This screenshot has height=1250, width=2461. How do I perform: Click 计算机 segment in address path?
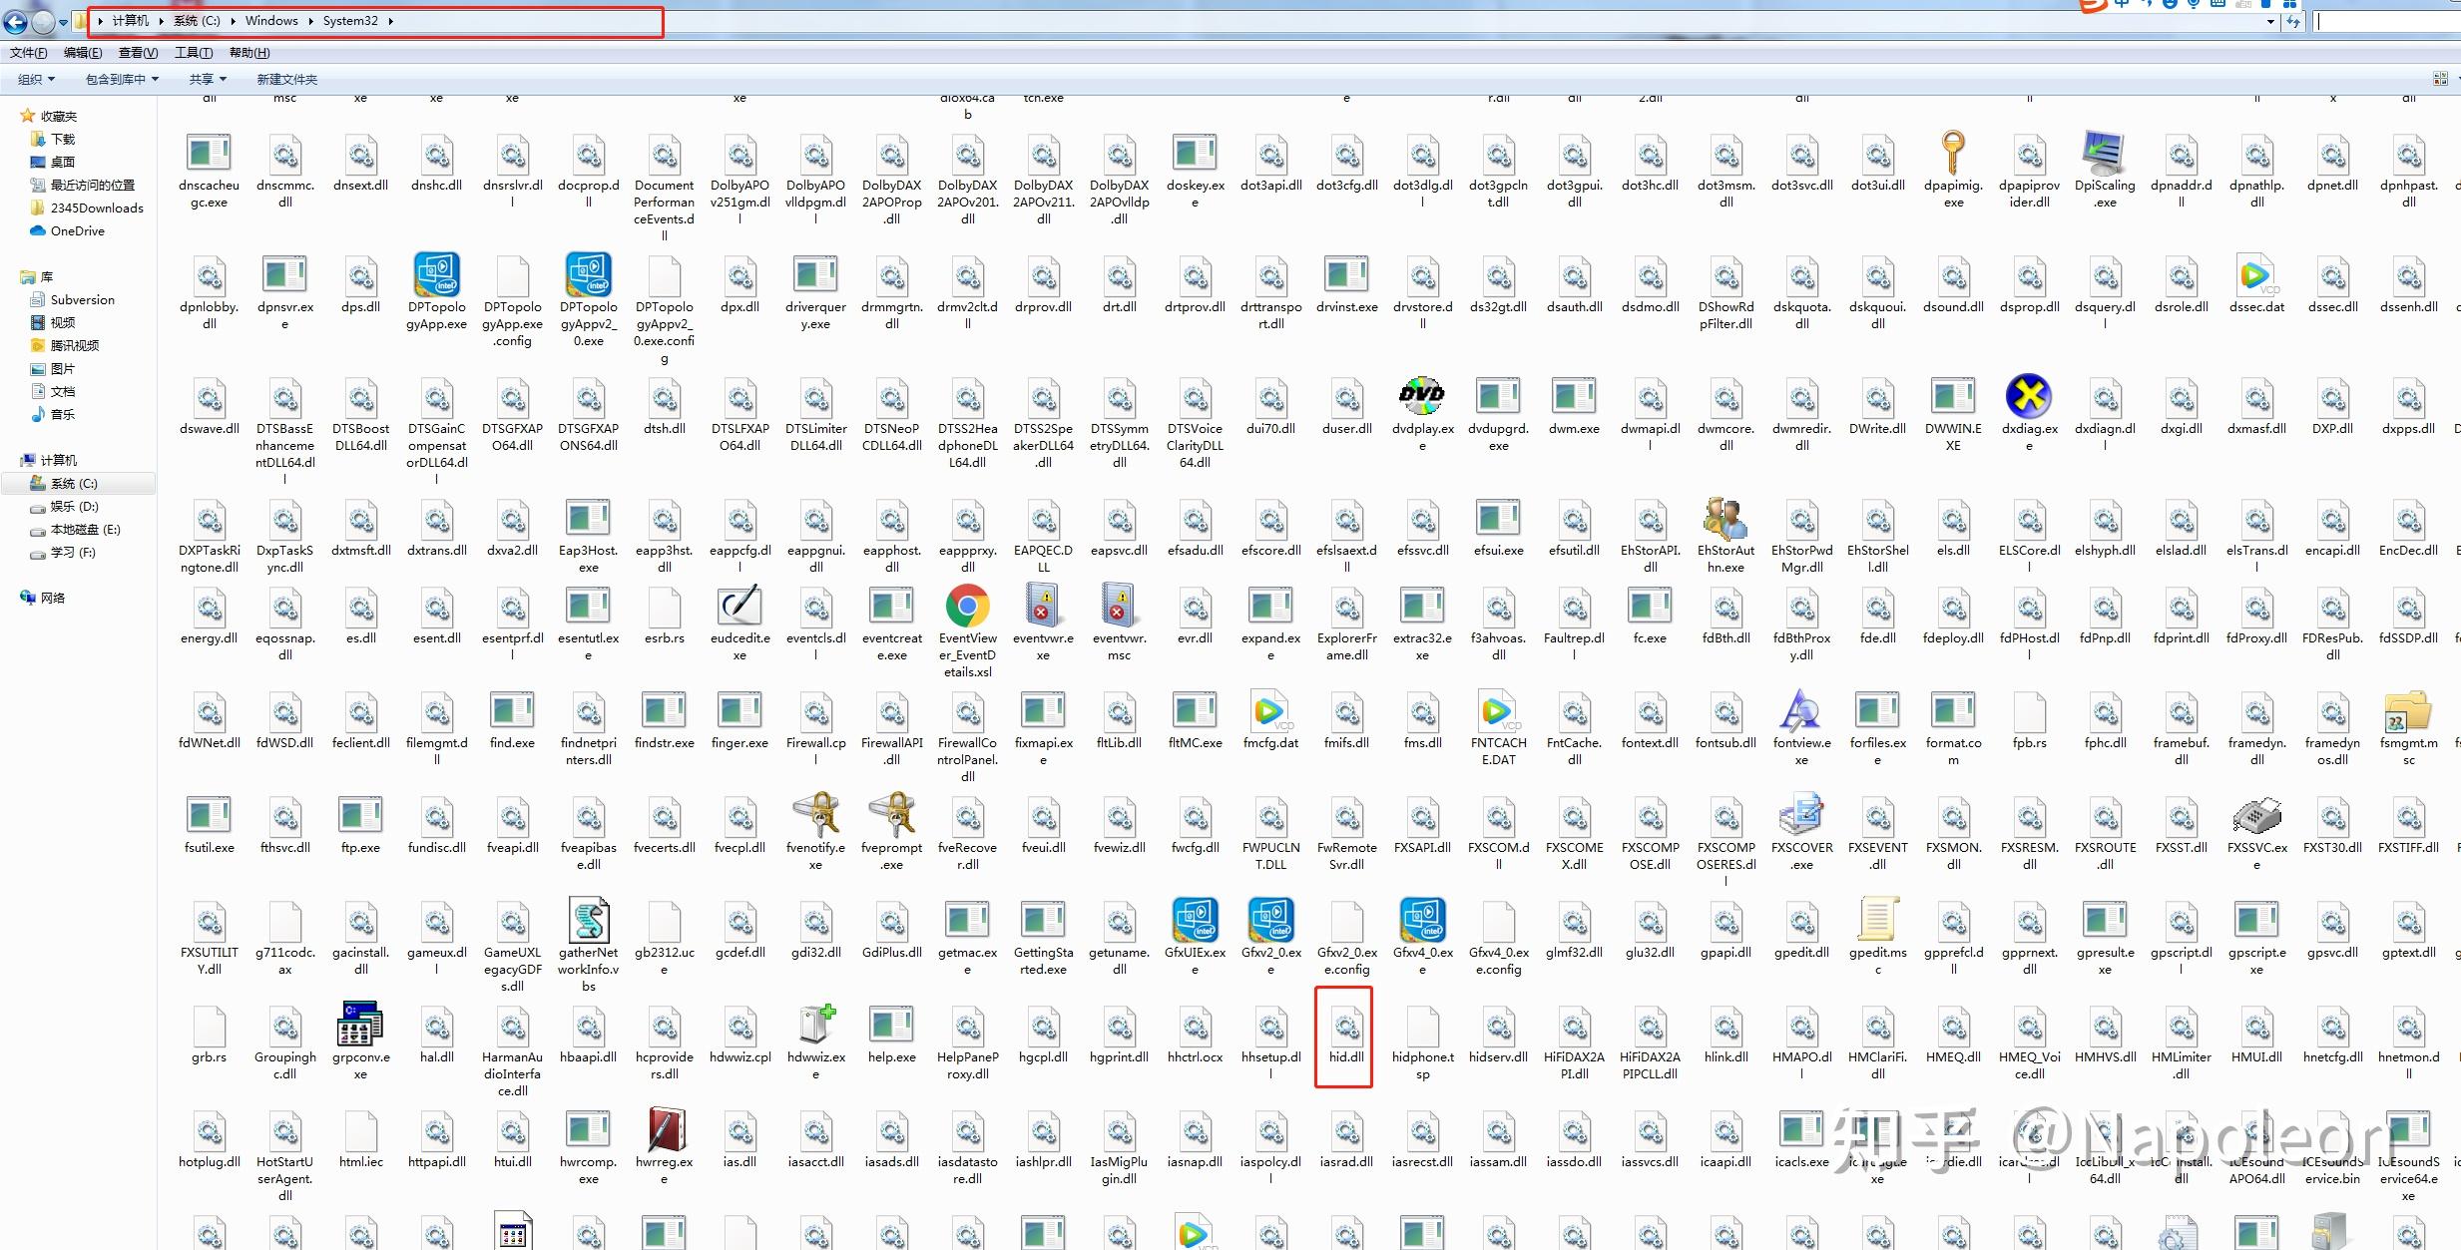coord(131,21)
